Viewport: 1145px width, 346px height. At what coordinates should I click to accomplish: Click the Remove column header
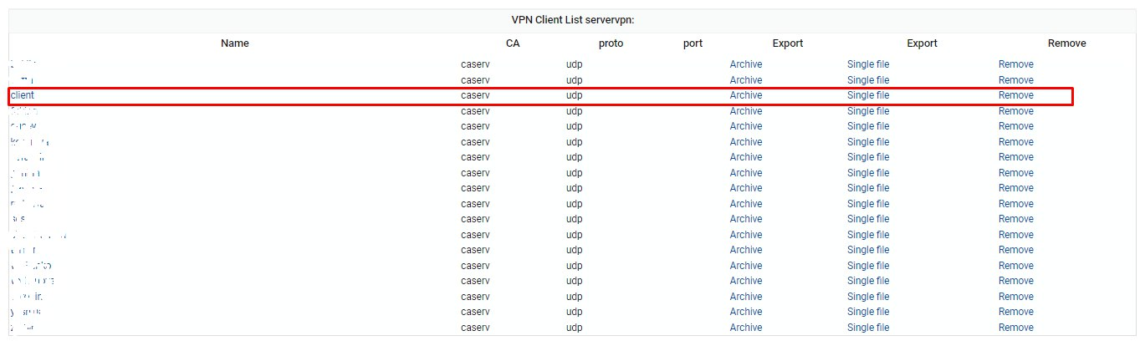pos(1066,43)
